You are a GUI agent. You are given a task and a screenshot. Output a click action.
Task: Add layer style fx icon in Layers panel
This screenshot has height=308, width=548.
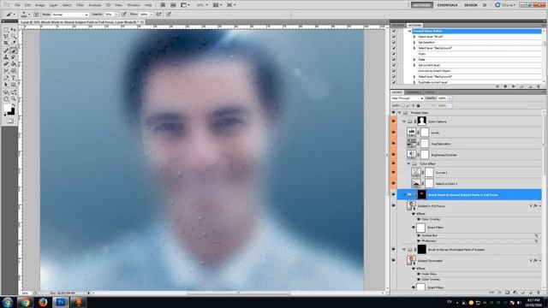point(500,293)
